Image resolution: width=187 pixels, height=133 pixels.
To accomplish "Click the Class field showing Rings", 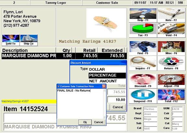I will coord(150,119).
